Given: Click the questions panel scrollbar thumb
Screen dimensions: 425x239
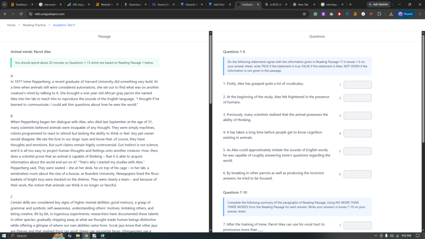Looking at the screenshot, I should coord(423,89).
